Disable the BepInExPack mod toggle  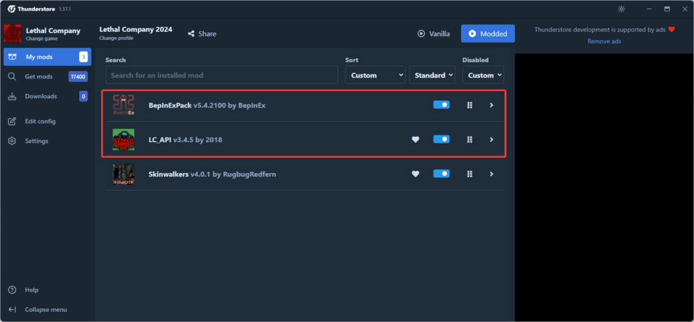pos(441,105)
